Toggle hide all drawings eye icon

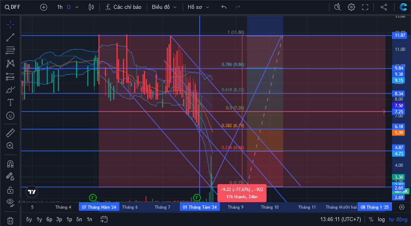point(10,202)
